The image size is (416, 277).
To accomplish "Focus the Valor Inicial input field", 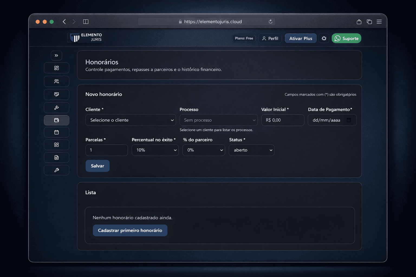I will (x=282, y=120).
